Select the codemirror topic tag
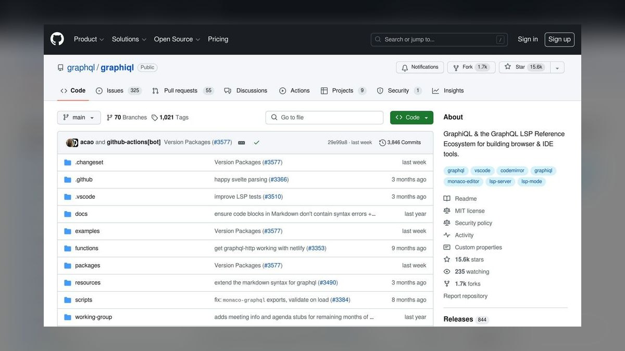The image size is (625, 351). click(512, 171)
